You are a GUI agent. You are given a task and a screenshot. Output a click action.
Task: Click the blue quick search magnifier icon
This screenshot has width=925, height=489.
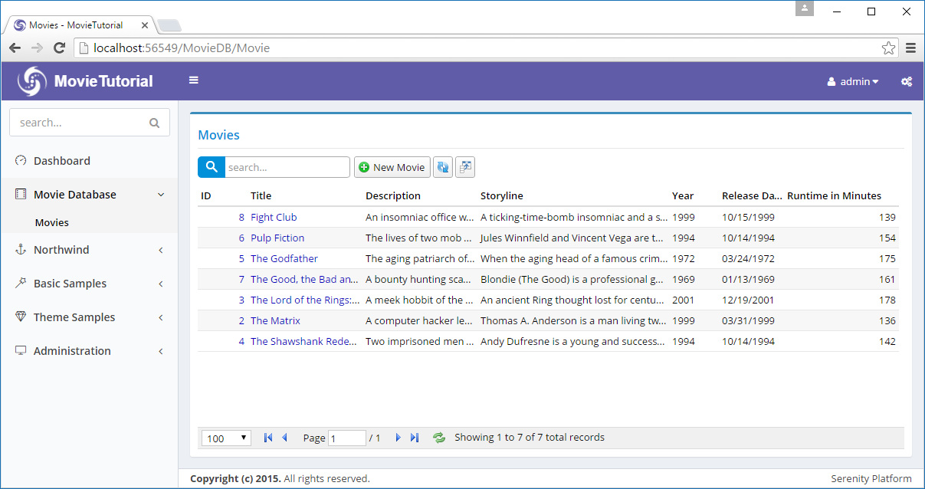pos(211,167)
